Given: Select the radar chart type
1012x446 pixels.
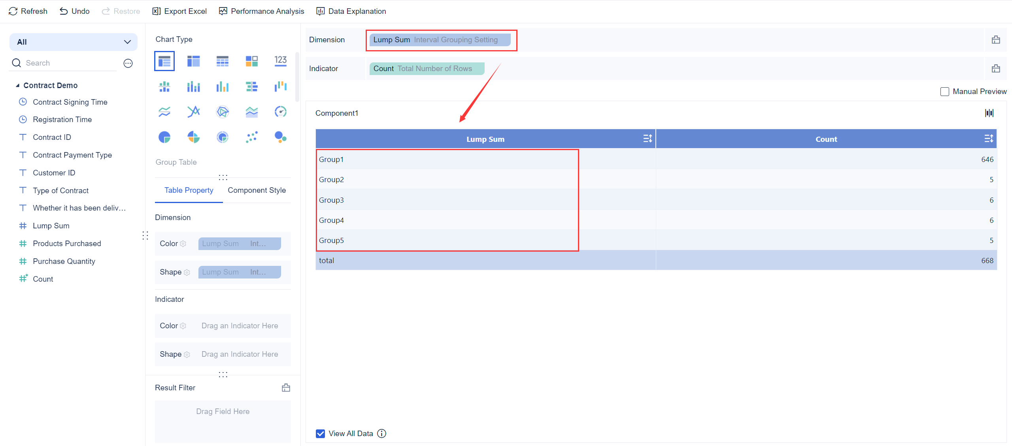Looking at the screenshot, I should pos(223,112).
